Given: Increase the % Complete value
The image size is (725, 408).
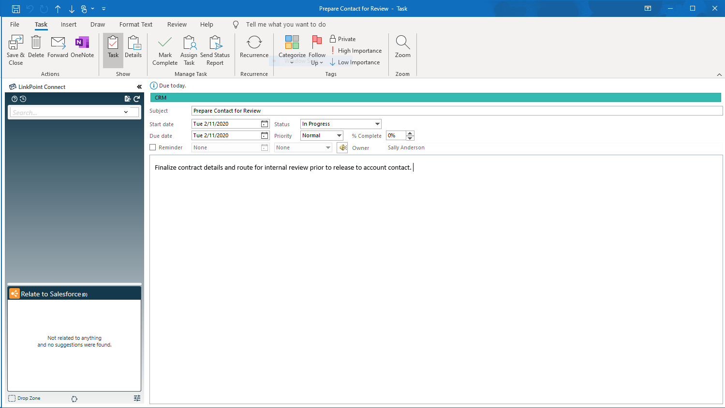Looking at the screenshot, I should pos(410,133).
